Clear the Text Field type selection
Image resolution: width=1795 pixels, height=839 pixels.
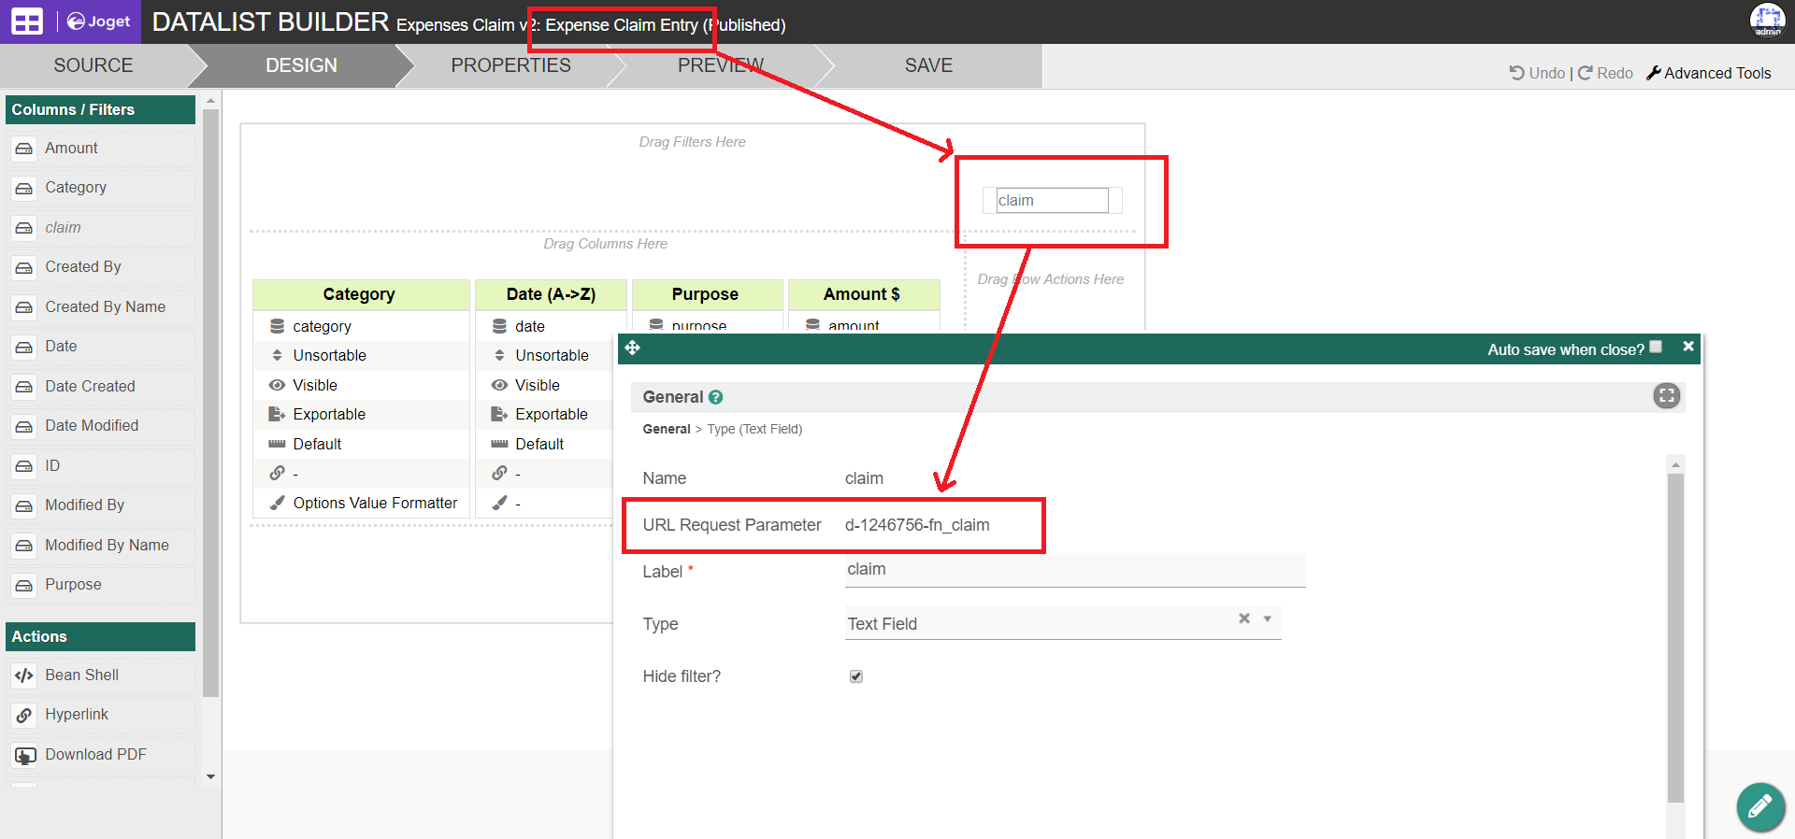point(1244,619)
